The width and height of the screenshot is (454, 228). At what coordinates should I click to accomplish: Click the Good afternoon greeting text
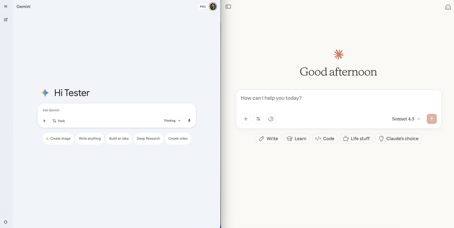(x=338, y=72)
